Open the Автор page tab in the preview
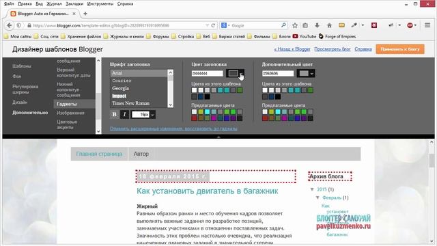 coord(141,154)
